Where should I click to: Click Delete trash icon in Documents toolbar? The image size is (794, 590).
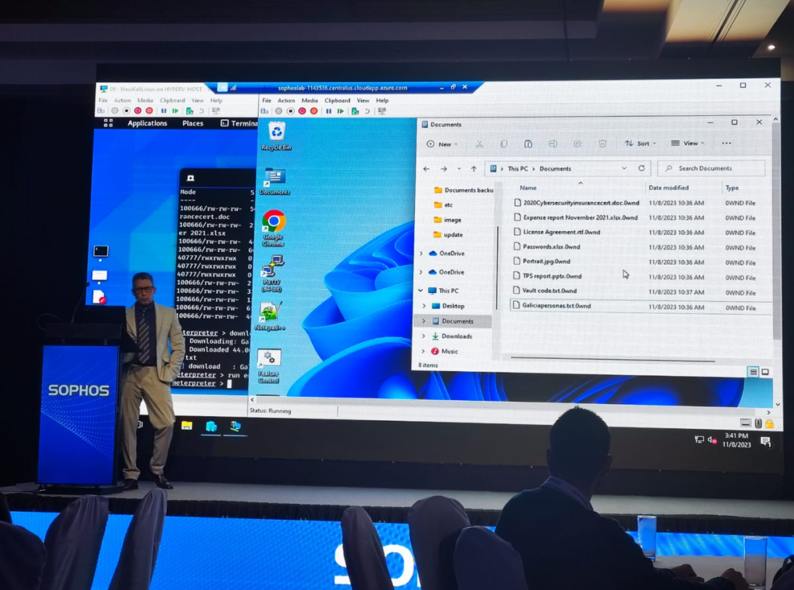602,144
